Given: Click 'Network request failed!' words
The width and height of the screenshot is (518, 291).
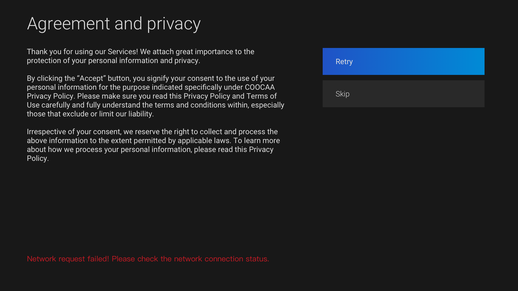Looking at the screenshot, I should (x=68, y=259).
